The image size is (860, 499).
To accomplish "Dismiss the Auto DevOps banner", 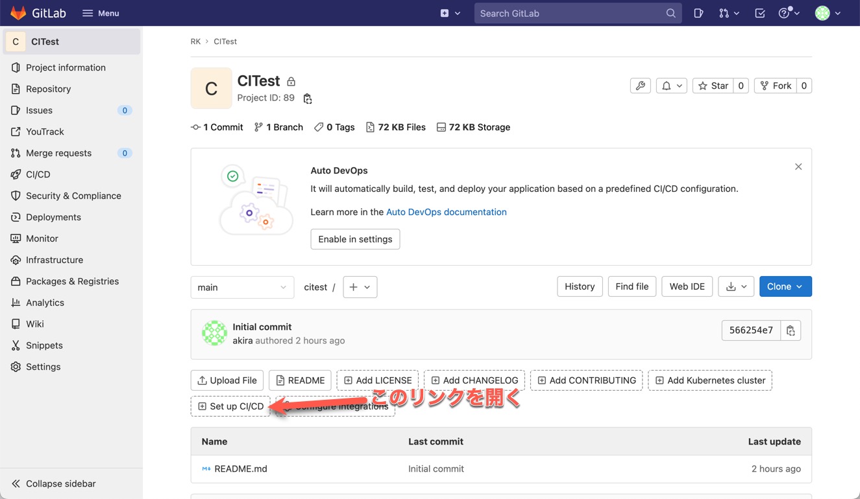I will coord(798,167).
